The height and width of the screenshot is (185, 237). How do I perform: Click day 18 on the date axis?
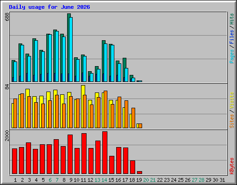(132, 180)
